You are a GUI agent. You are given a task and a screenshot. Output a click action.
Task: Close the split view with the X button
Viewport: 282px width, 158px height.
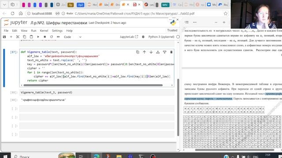click(178, 19)
